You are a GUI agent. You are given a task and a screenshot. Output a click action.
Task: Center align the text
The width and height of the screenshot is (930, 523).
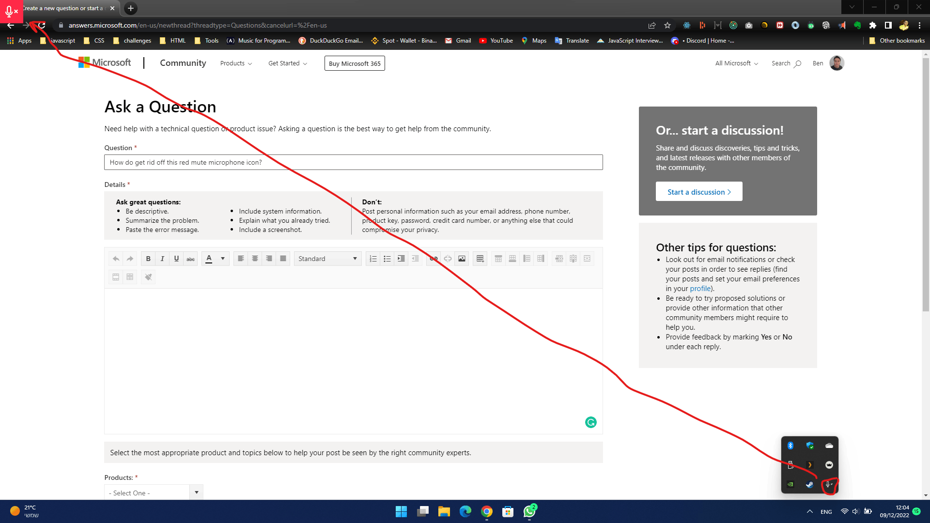(255, 259)
